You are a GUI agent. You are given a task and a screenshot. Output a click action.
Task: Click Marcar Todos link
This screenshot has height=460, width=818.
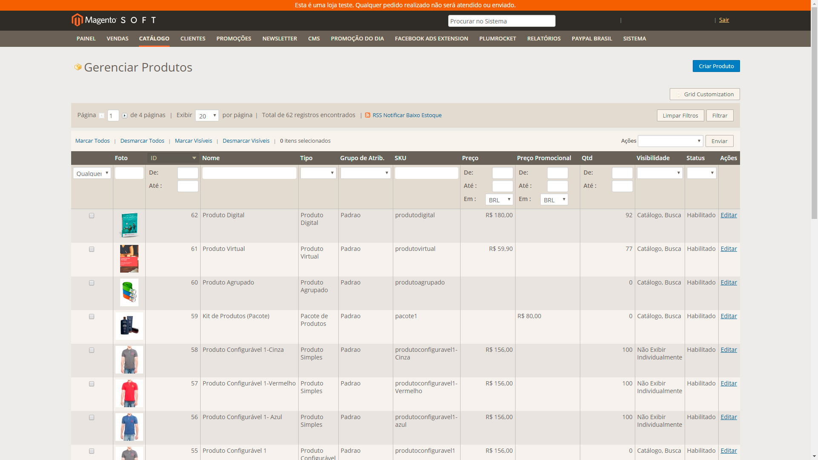pos(92,141)
